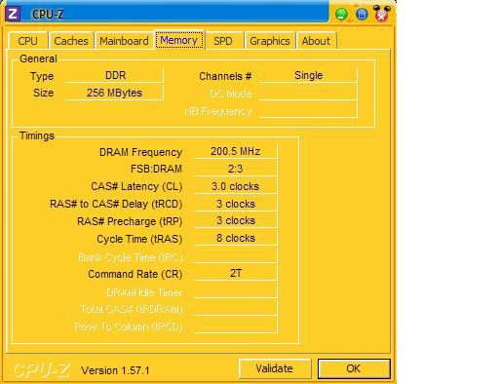Click the RAS# Precharge value 3 clocks
Screen dimensions: 499x384
click(x=236, y=220)
